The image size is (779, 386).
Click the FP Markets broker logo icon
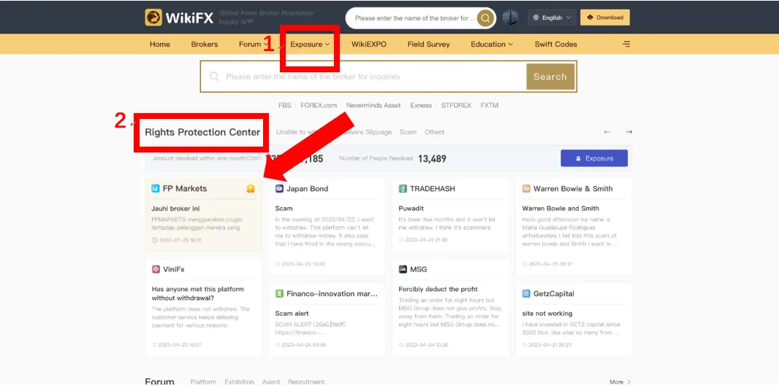coord(156,188)
